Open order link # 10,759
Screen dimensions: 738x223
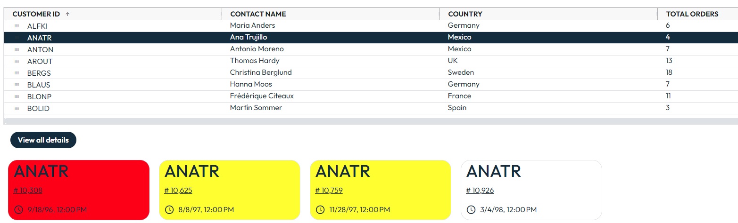point(329,191)
